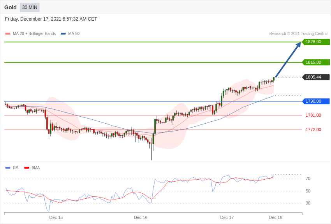Click the Research © 2021 Trading Central credit

[298, 34]
